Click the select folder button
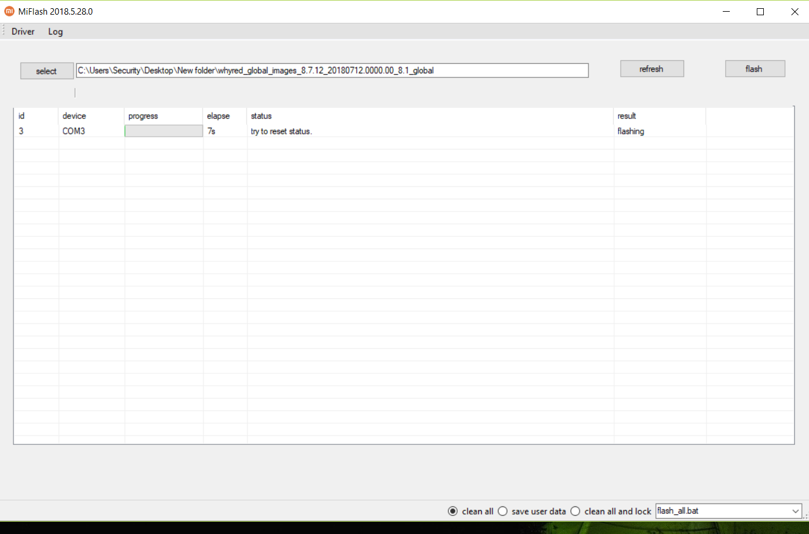Viewport: 809px width, 534px height. 47,71
